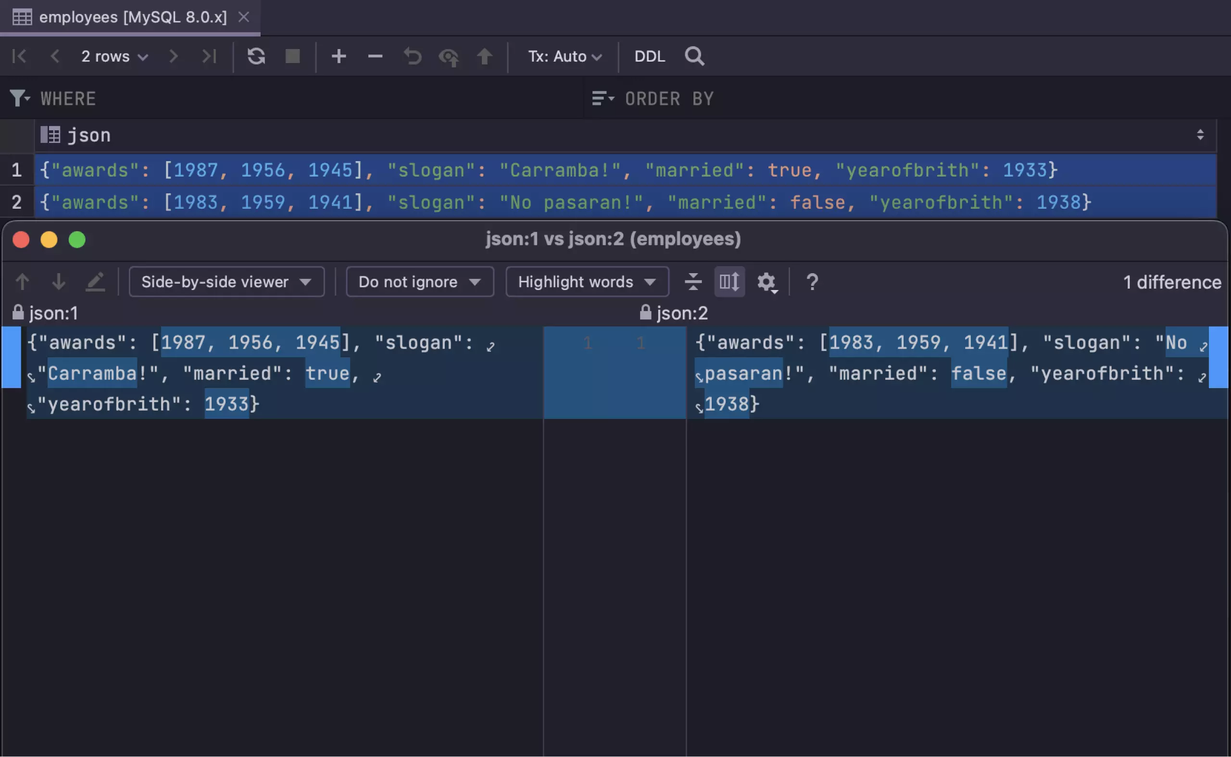This screenshot has width=1231, height=757.
Task: Click navigate to next difference arrow
Action: 57,281
